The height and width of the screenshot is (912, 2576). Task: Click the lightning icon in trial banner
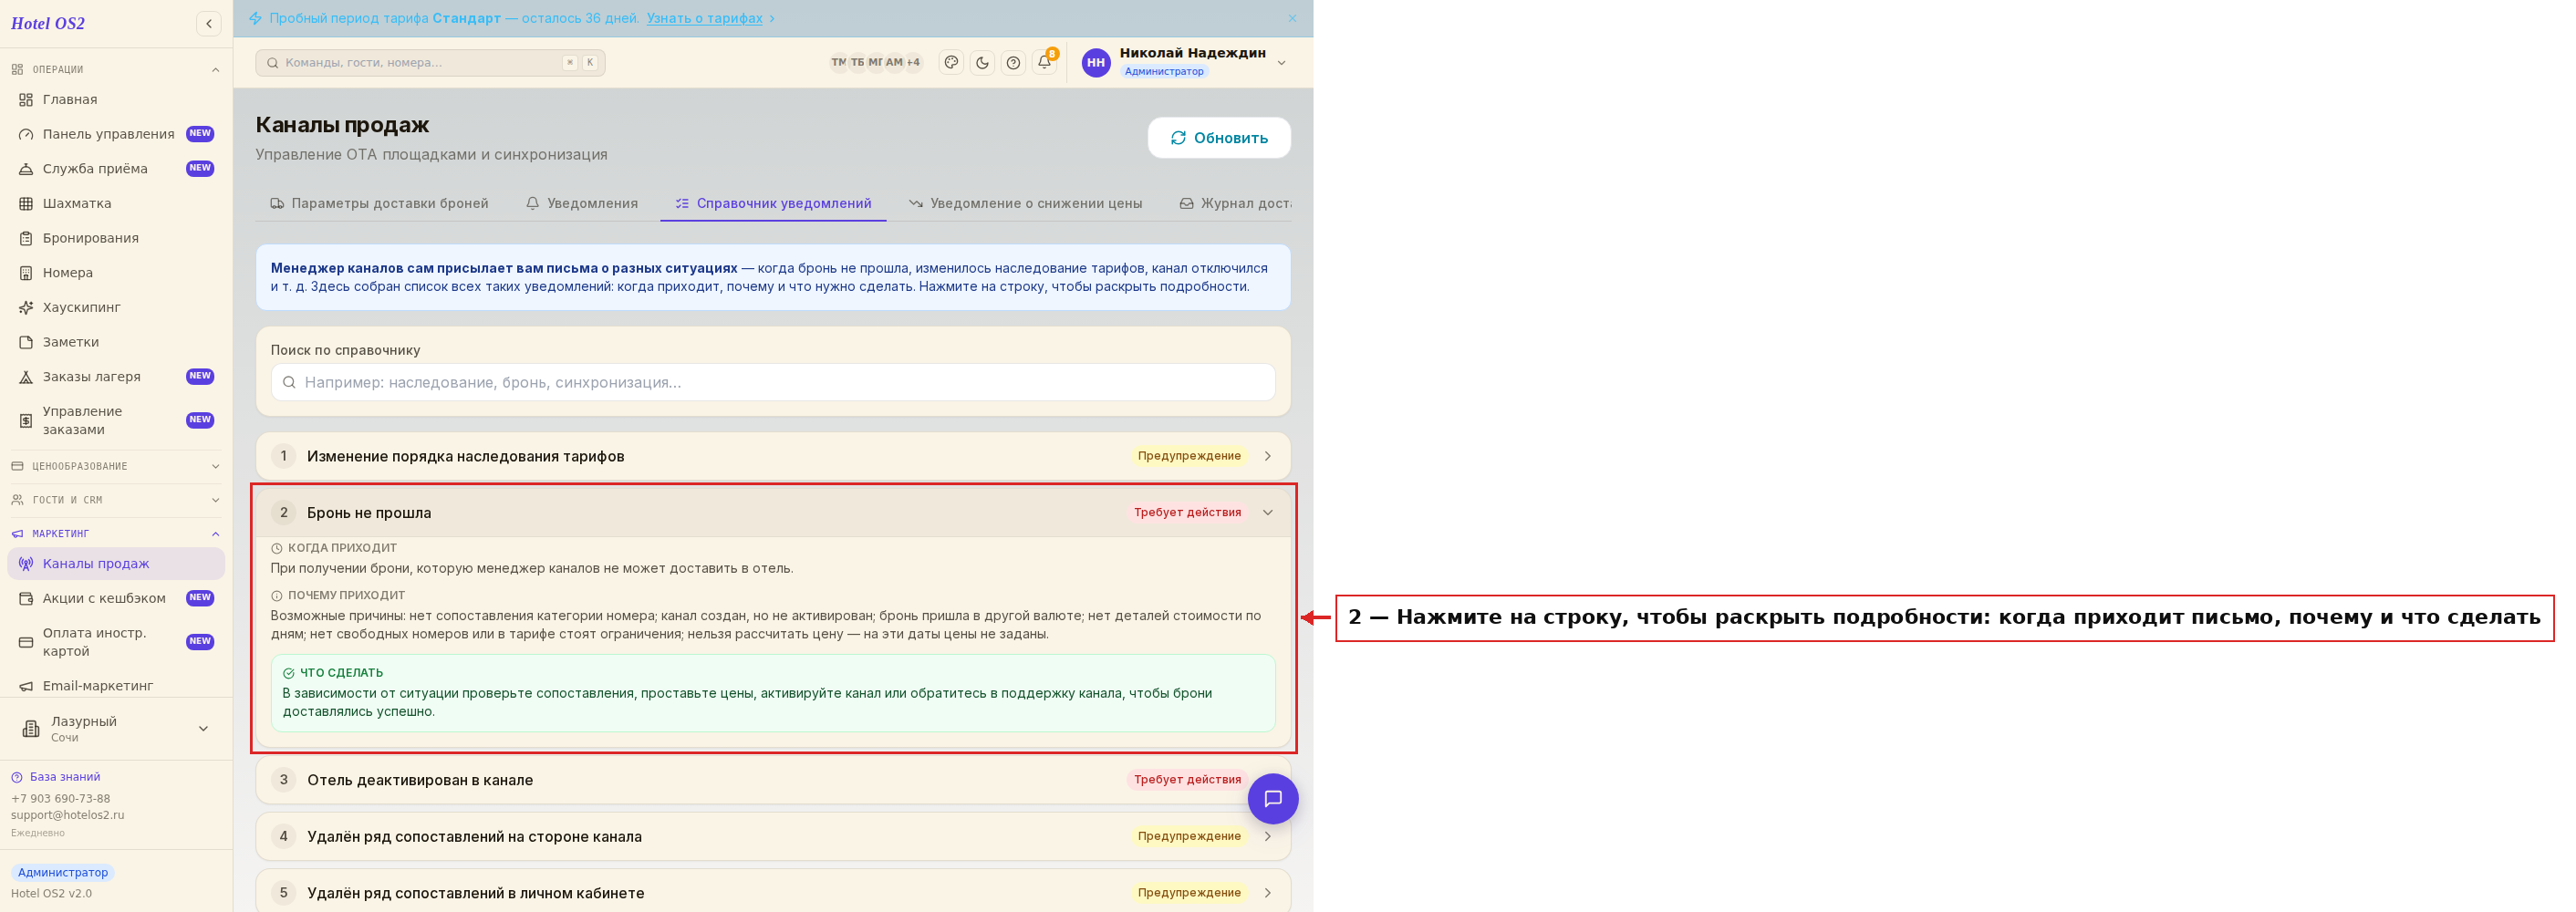[x=255, y=18]
